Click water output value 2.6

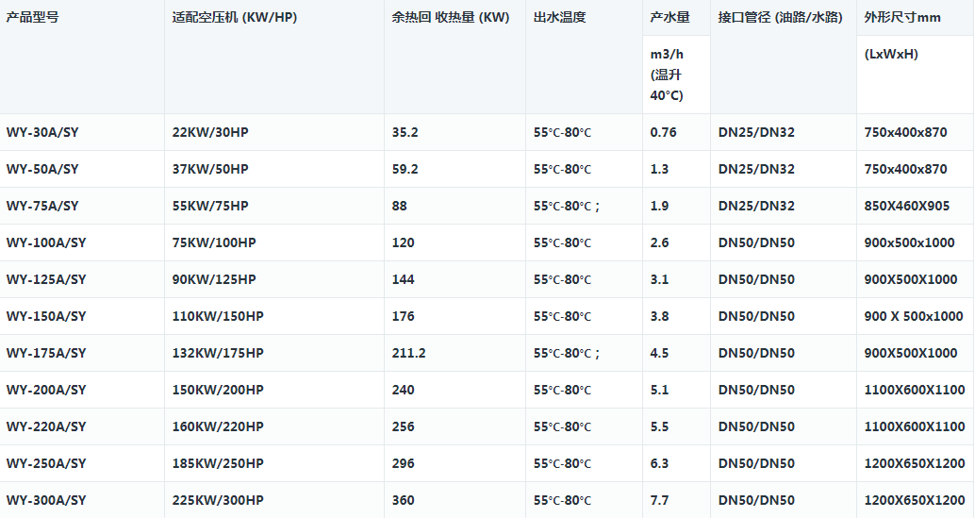point(659,242)
